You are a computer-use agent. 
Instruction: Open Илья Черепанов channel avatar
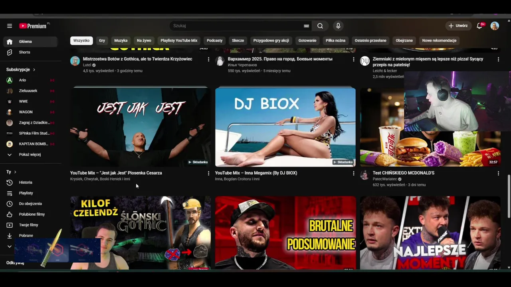[220, 61]
